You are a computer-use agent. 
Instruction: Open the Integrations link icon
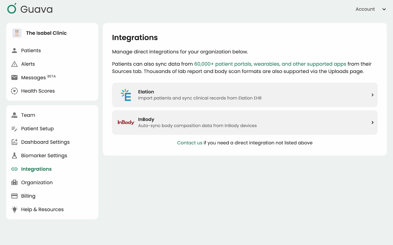click(14, 169)
